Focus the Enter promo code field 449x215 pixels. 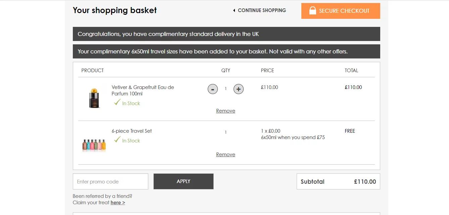coord(110,181)
